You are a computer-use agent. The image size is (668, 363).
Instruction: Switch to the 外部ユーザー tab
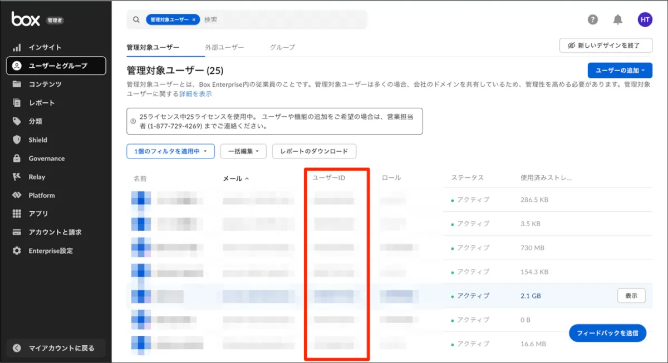224,47
